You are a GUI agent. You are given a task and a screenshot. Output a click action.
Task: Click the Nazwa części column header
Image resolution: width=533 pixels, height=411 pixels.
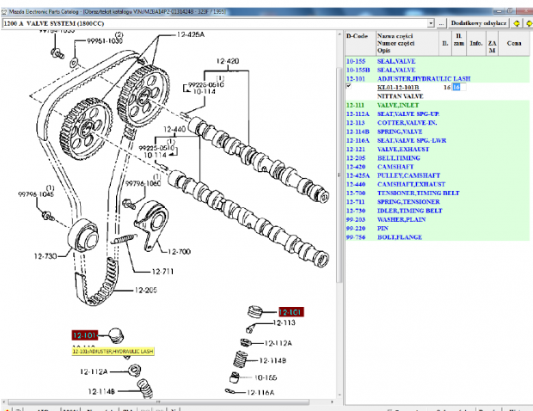[x=407, y=43]
